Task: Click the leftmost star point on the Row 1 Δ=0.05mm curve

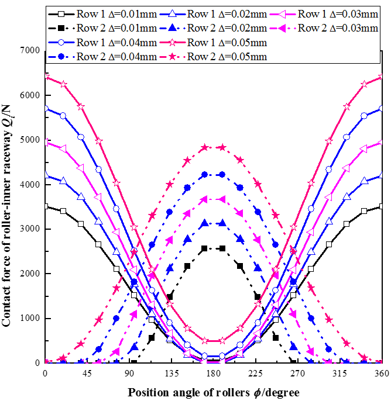Action: point(46,76)
